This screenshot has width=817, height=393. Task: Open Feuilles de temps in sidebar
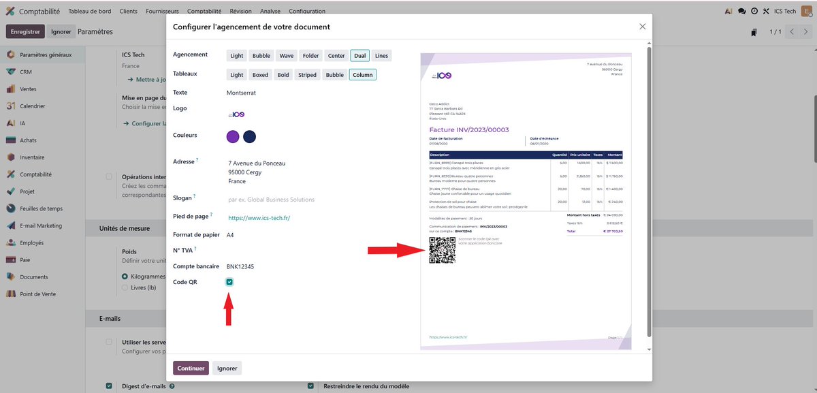coord(42,209)
